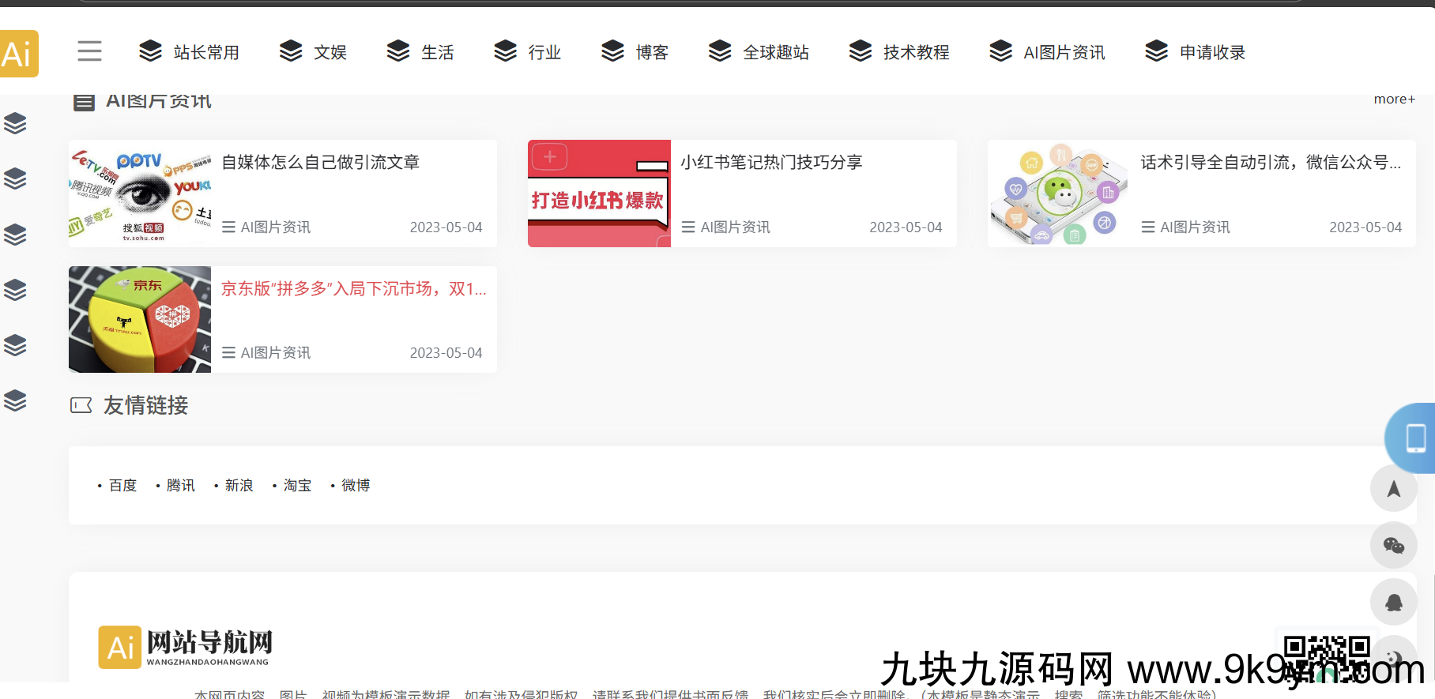The height and width of the screenshot is (699, 1435).
Task: Click the video sites eye thumbnail
Action: tap(140, 194)
